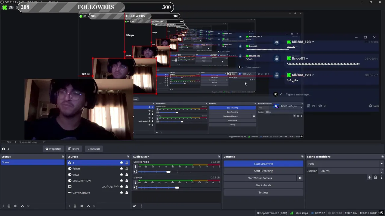Hide the Game Capture source eye icon
The width and height of the screenshot is (385, 216).
[122, 193]
